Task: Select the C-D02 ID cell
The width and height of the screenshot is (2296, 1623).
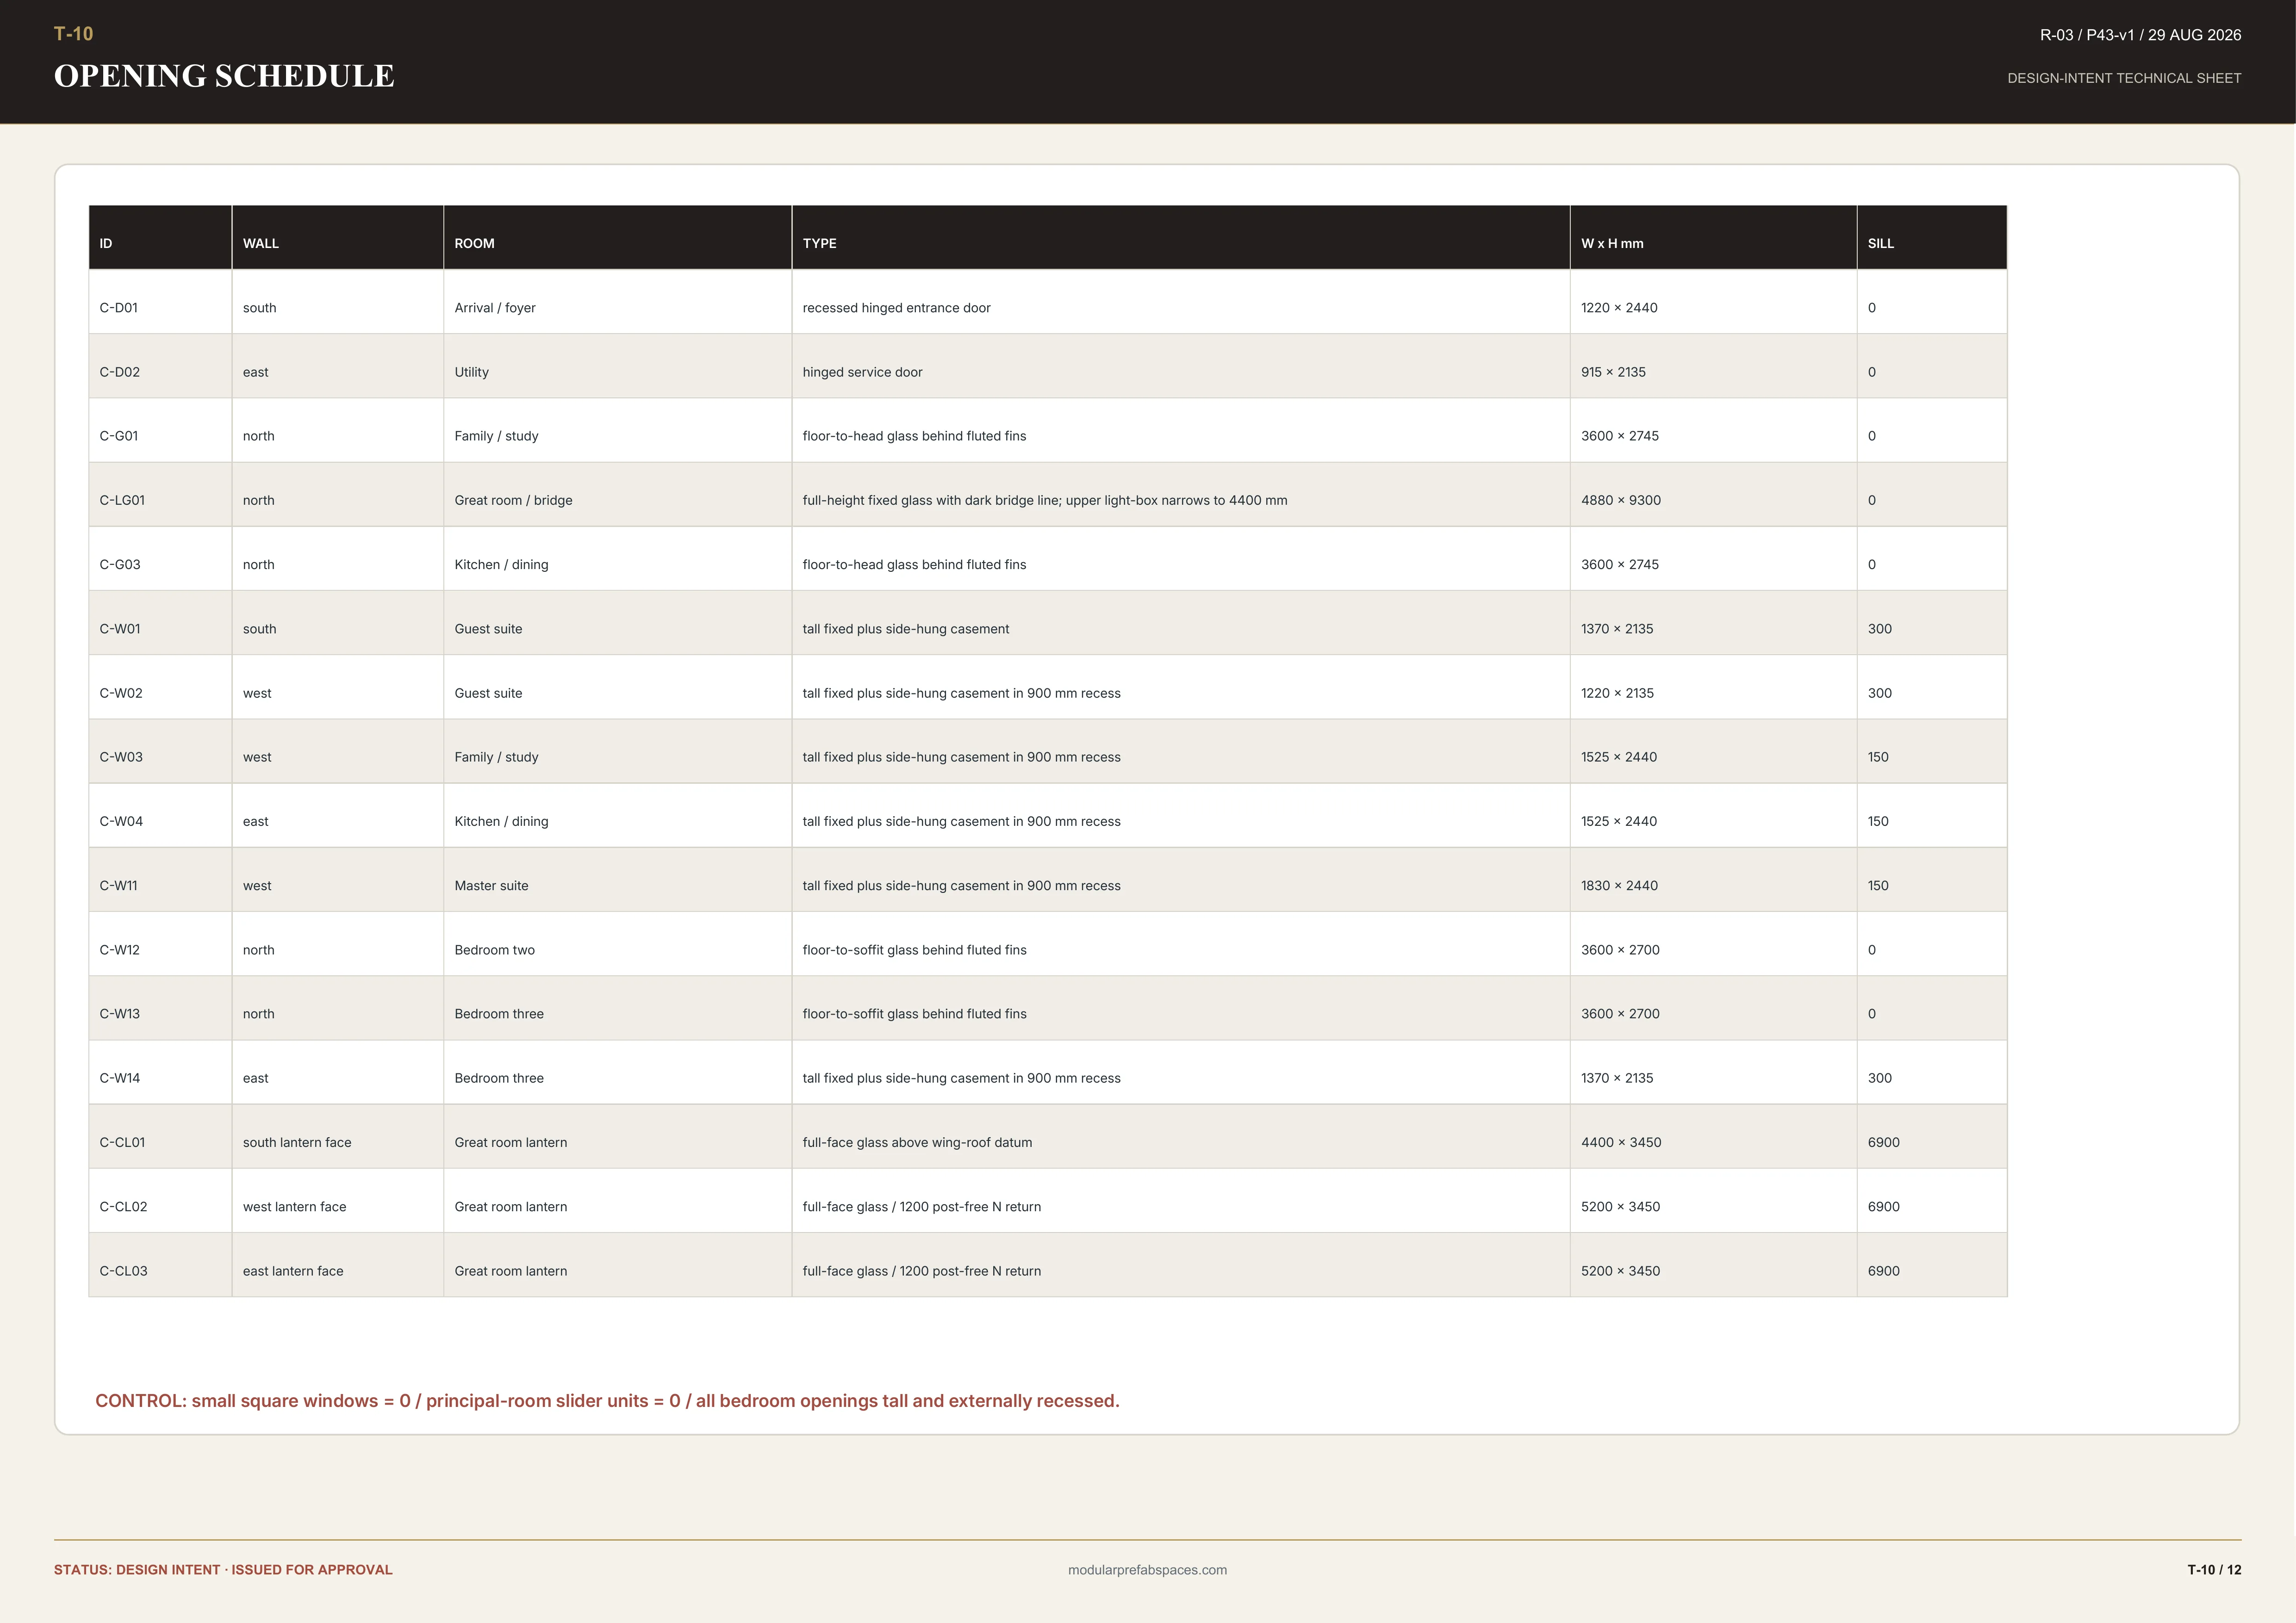Action: coord(160,366)
